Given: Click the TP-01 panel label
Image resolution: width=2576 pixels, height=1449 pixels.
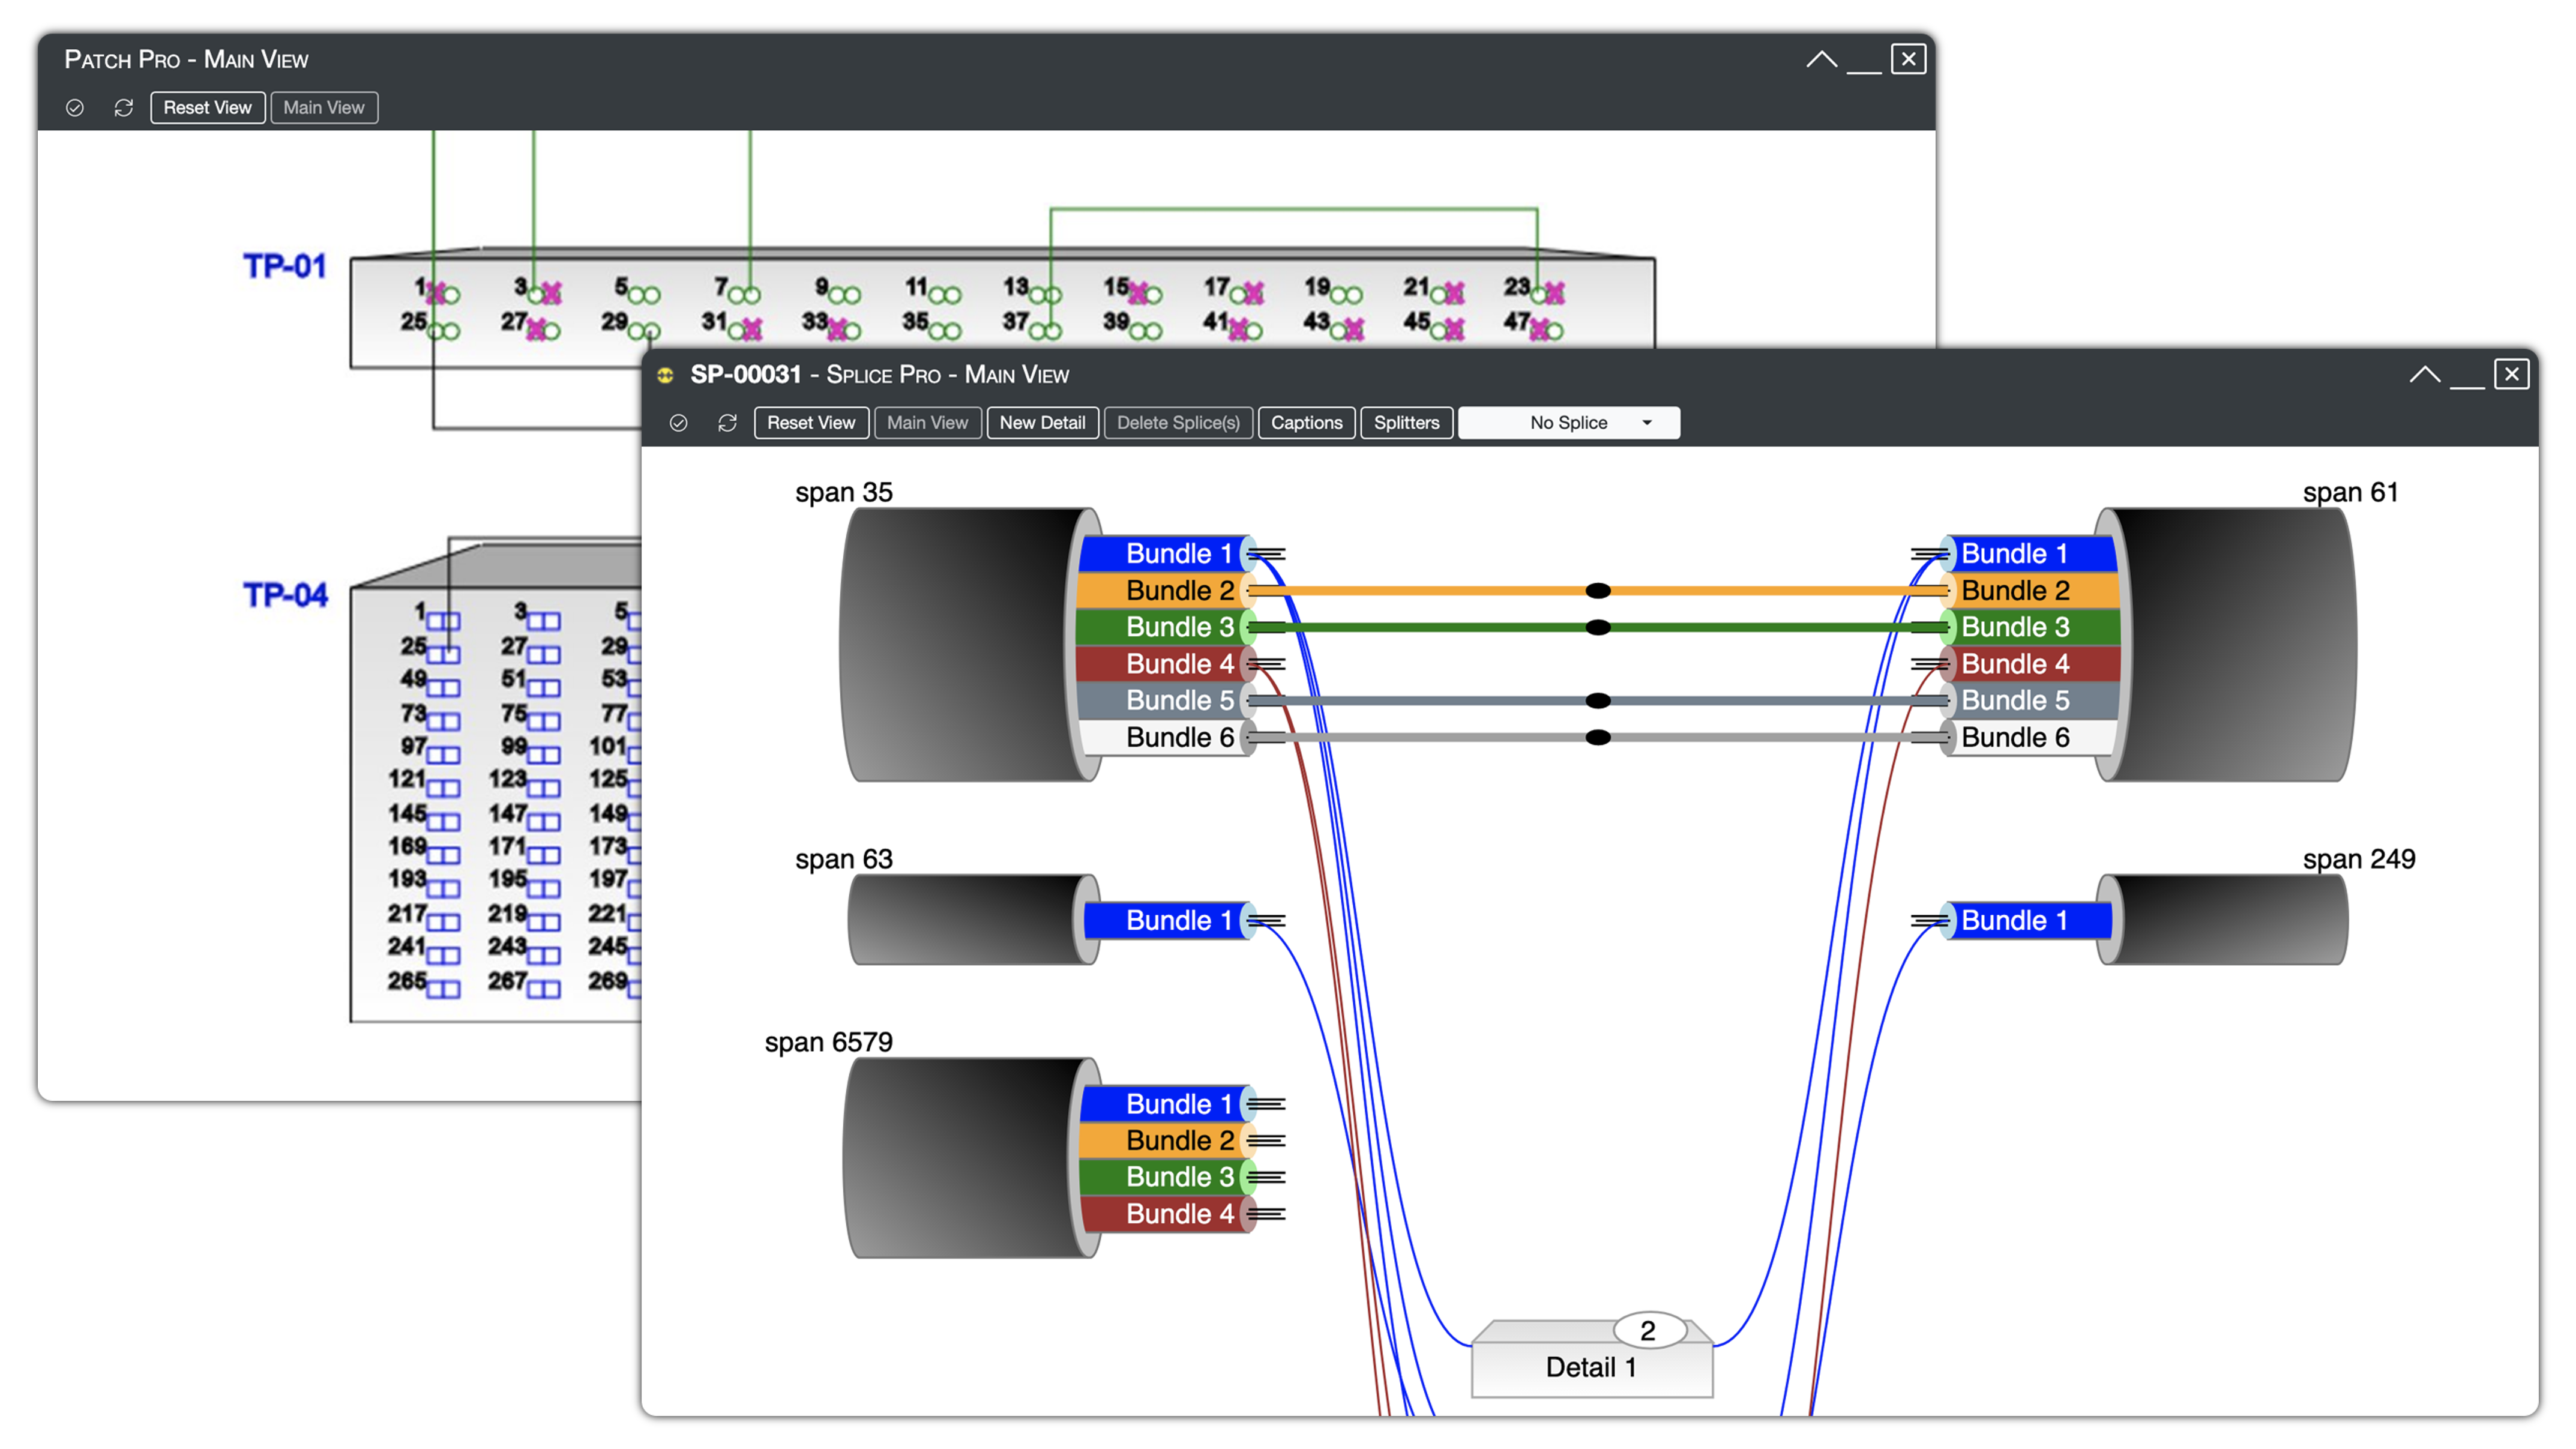Looking at the screenshot, I should (x=285, y=267).
